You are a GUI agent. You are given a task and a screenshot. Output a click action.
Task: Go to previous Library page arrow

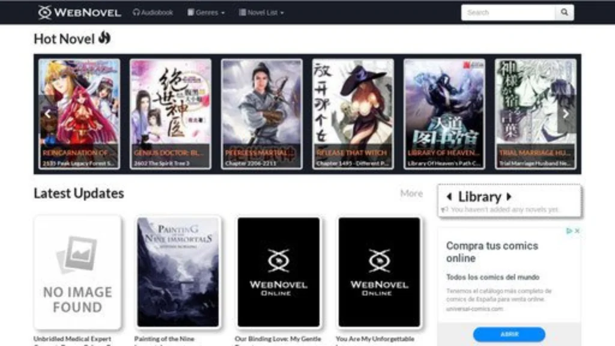[449, 197]
